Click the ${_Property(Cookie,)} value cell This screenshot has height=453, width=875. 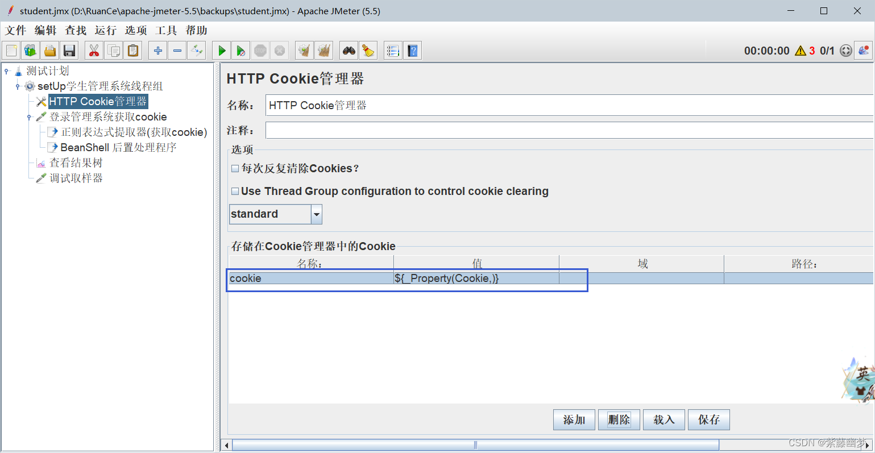pyautogui.click(x=476, y=279)
